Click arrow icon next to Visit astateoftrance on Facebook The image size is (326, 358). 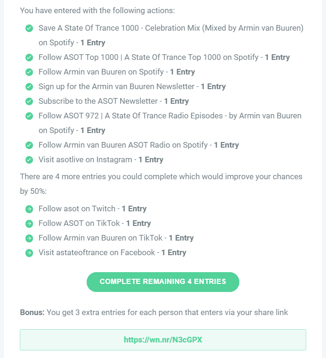coord(29,253)
